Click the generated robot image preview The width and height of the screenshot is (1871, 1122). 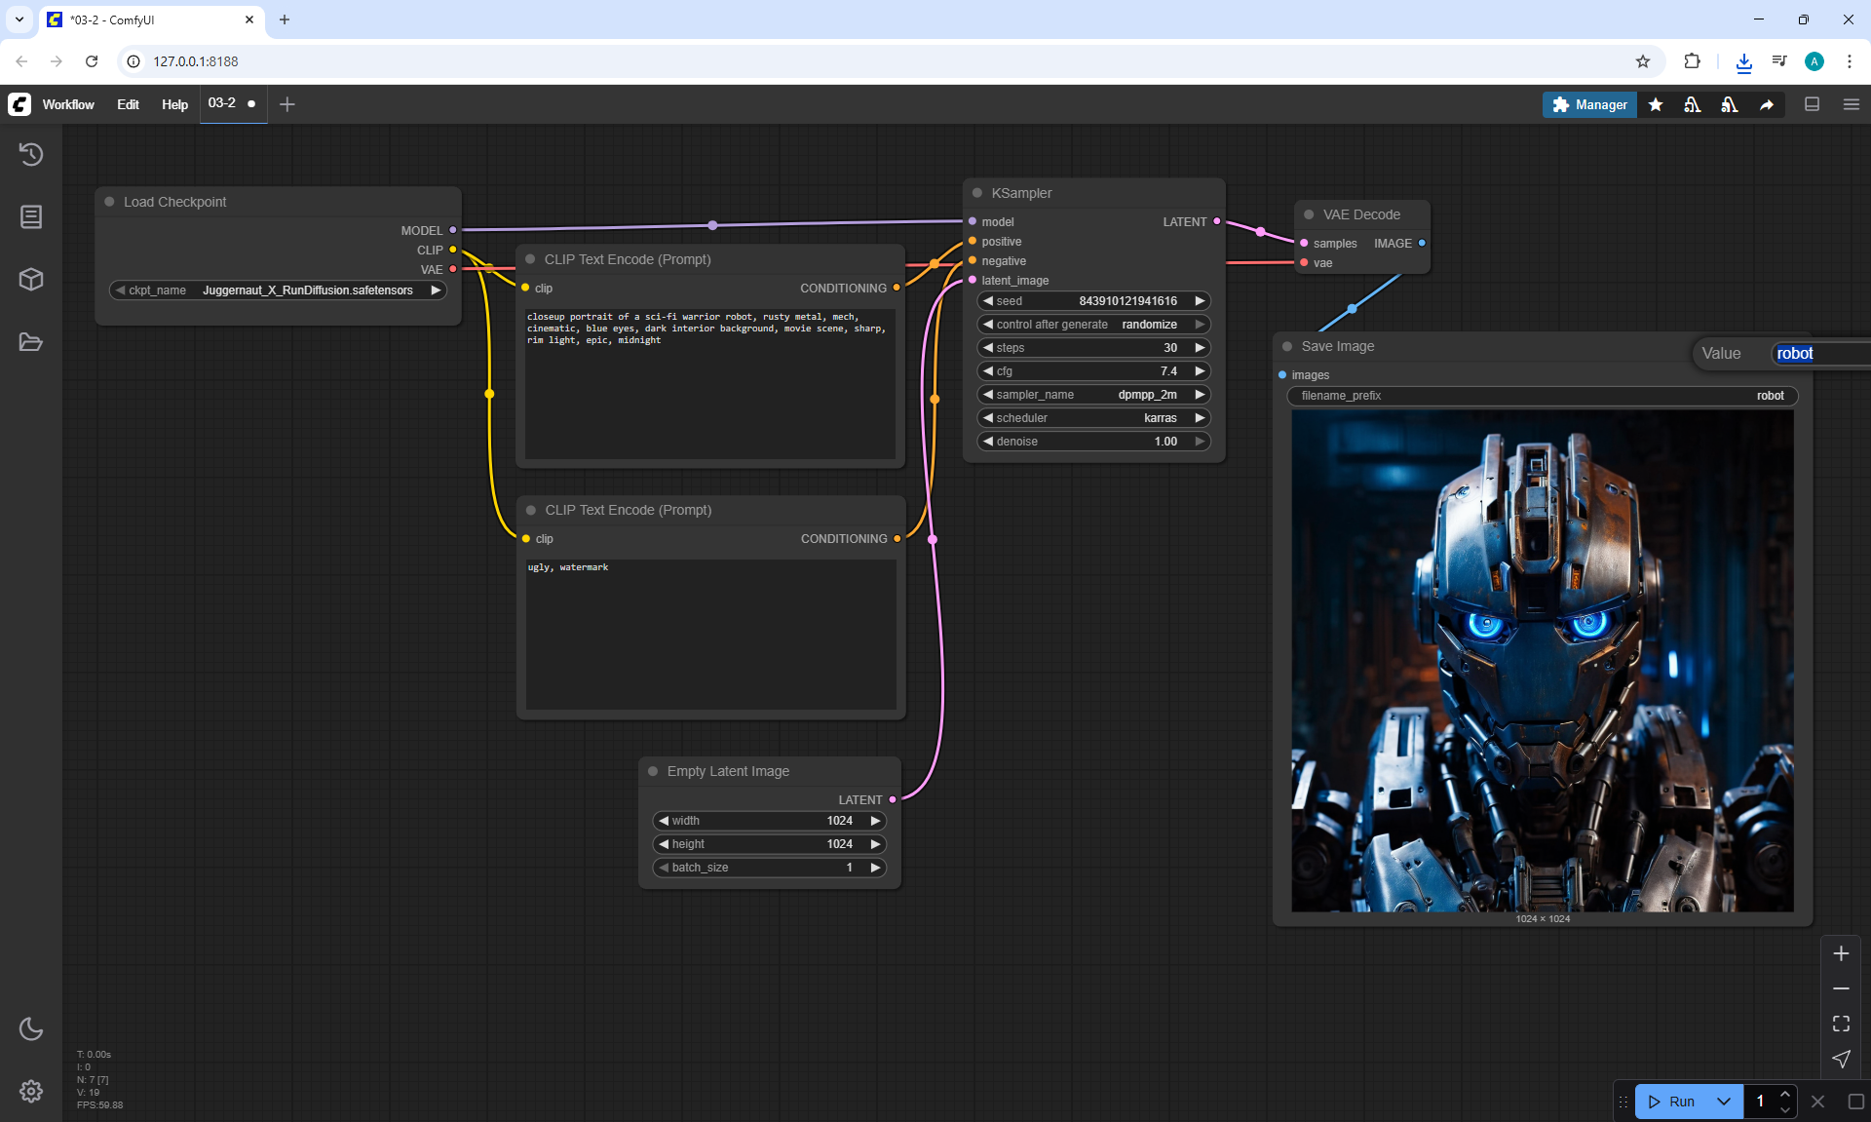[1542, 661]
